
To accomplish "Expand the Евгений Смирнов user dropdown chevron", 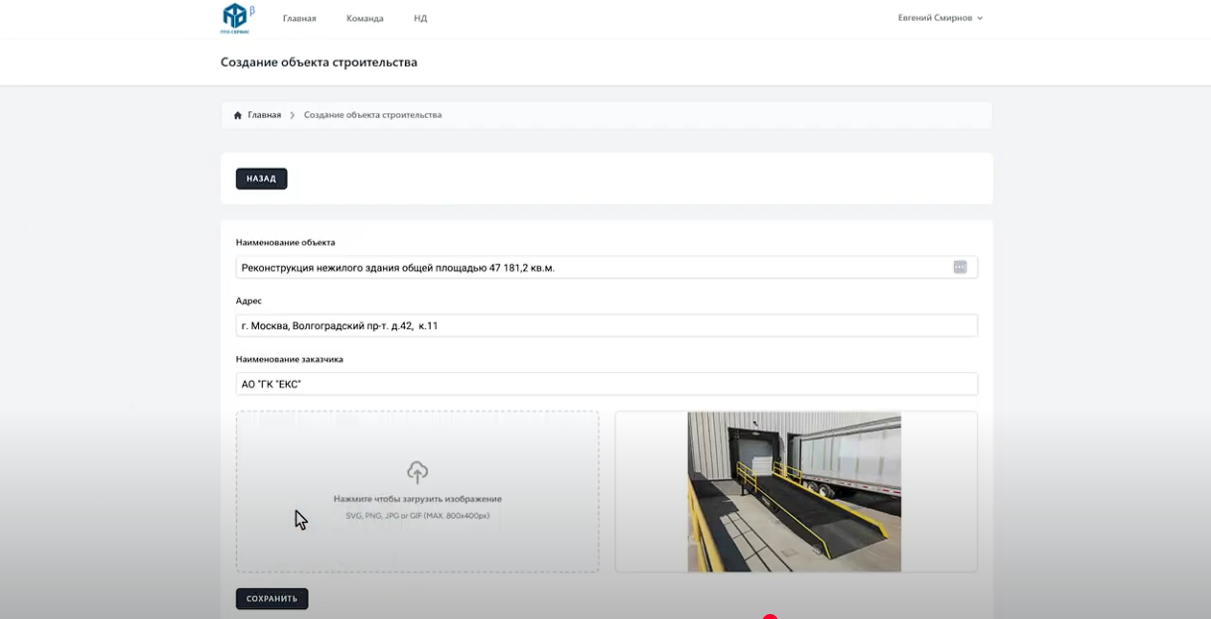I will [x=980, y=18].
